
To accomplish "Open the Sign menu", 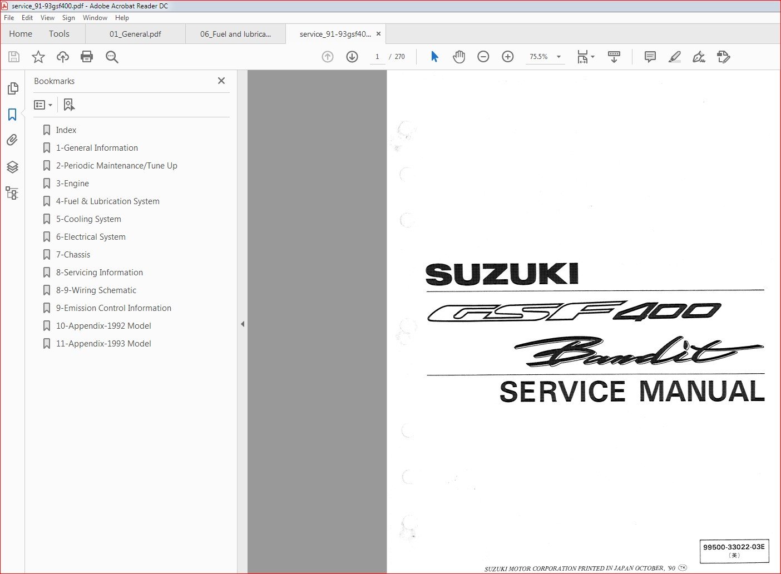I will point(68,18).
